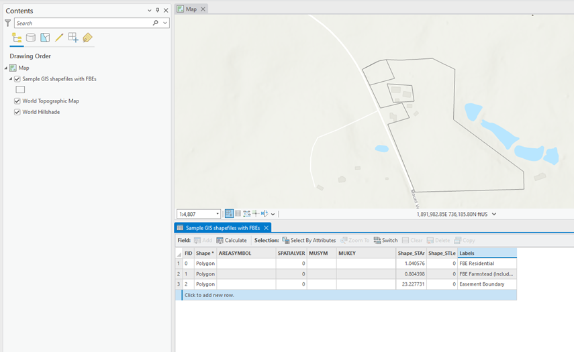Click in the Contents search field
The height and width of the screenshot is (352, 574).
point(84,23)
